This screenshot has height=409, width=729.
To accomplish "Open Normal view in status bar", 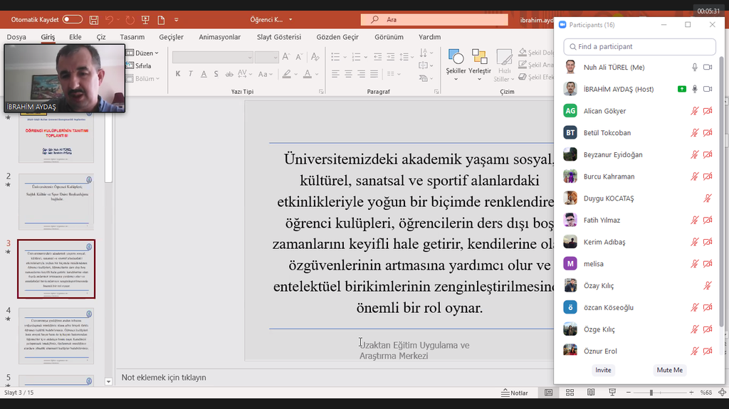I will click(549, 393).
